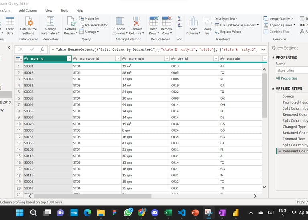Collapse the APPLIED STEPS section

coord(273,88)
